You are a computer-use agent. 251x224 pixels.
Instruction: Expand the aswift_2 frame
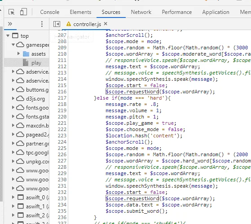[x=13, y=215]
